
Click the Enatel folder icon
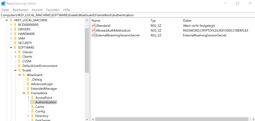coord(19,70)
